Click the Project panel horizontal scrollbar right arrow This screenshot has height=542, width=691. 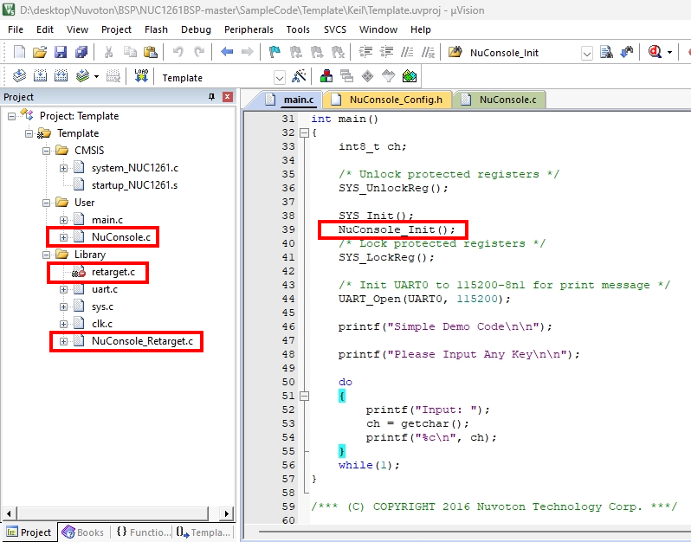[226, 513]
